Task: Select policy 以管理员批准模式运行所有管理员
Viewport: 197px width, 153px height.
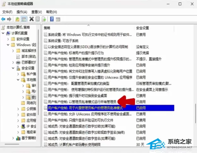Action: pos(82,102)
